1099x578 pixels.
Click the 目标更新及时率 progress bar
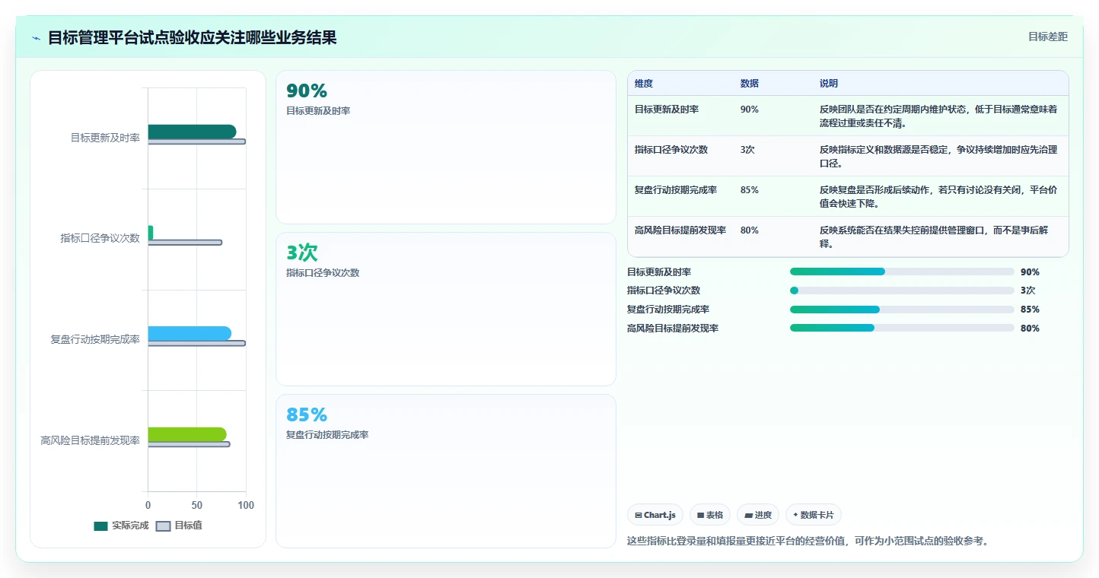pos(902,272)
